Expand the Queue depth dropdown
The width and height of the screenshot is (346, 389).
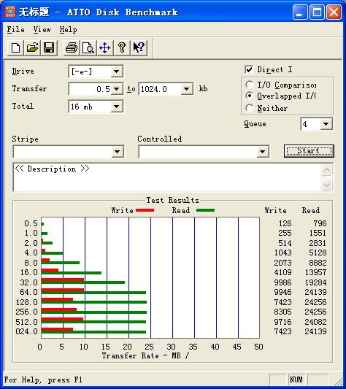click(x=326, y=124)
